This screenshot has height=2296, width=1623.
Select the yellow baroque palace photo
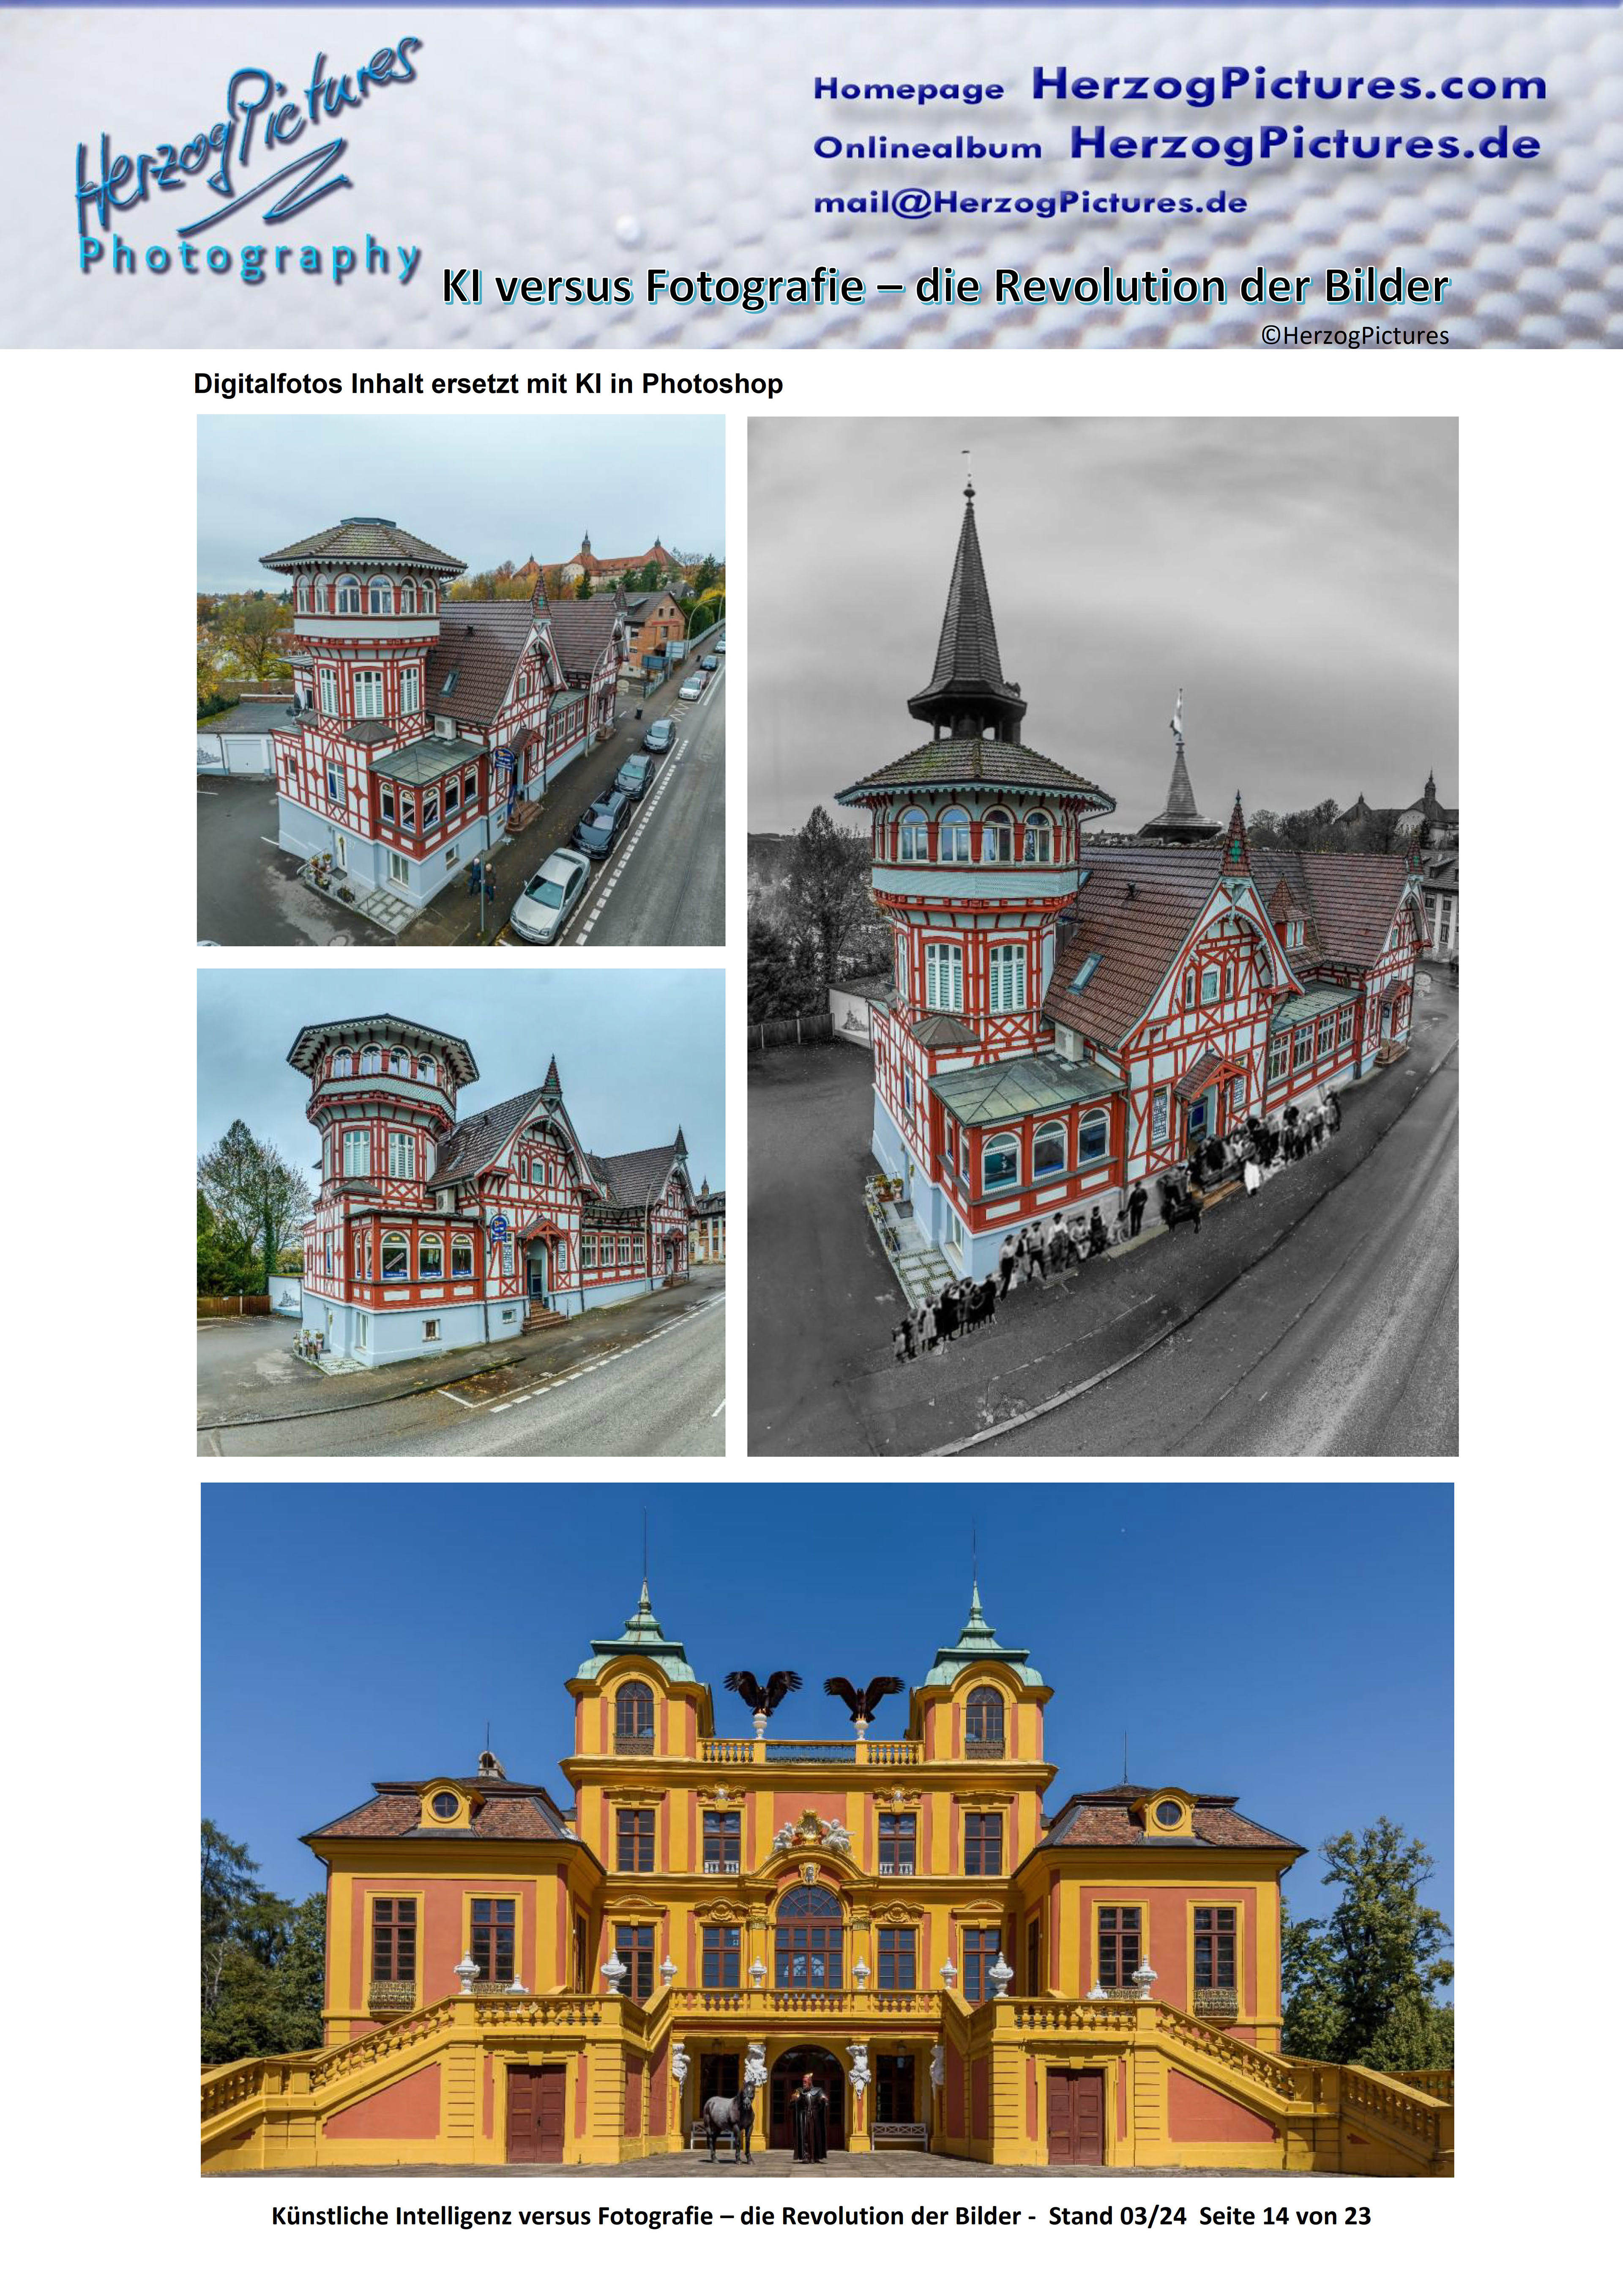(828, 1829)
